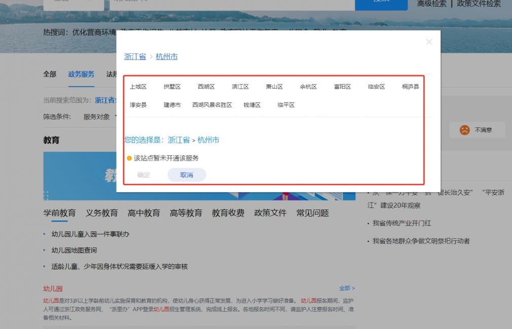Open 常见问题 tab
The height and width of the screenshot is (329, 512).
point(312,213)
